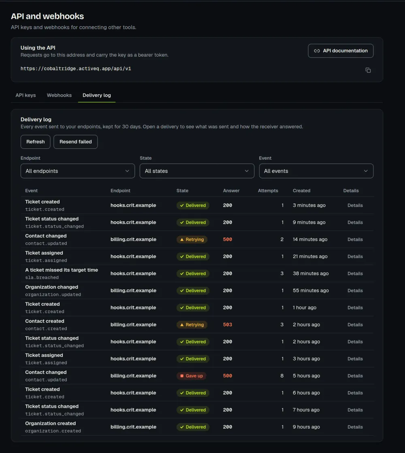Click Retrying badge on 14 minutes ago row

click(192, 239)
